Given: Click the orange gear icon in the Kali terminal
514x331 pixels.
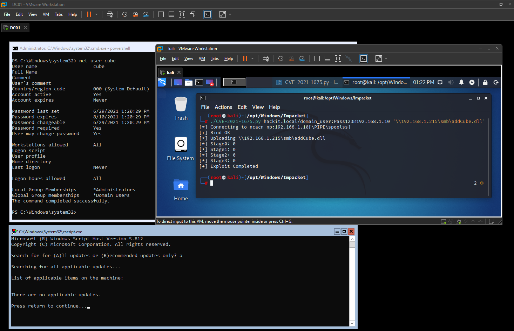Looking at the screenshot, I should point(482,183).
